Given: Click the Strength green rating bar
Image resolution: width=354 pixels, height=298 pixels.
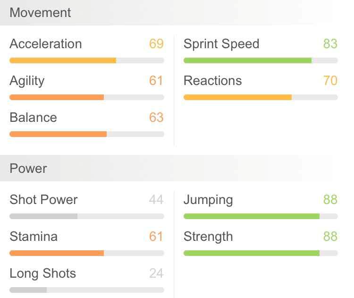Looking at the screenshot, I should point(252,253).
